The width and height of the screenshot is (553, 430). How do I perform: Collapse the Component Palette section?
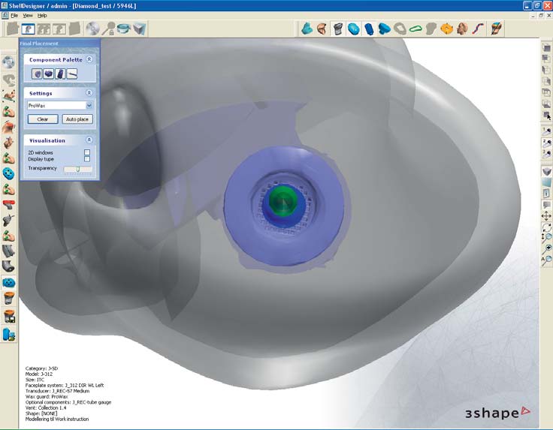pyautogui.click(x=89, y=59)
